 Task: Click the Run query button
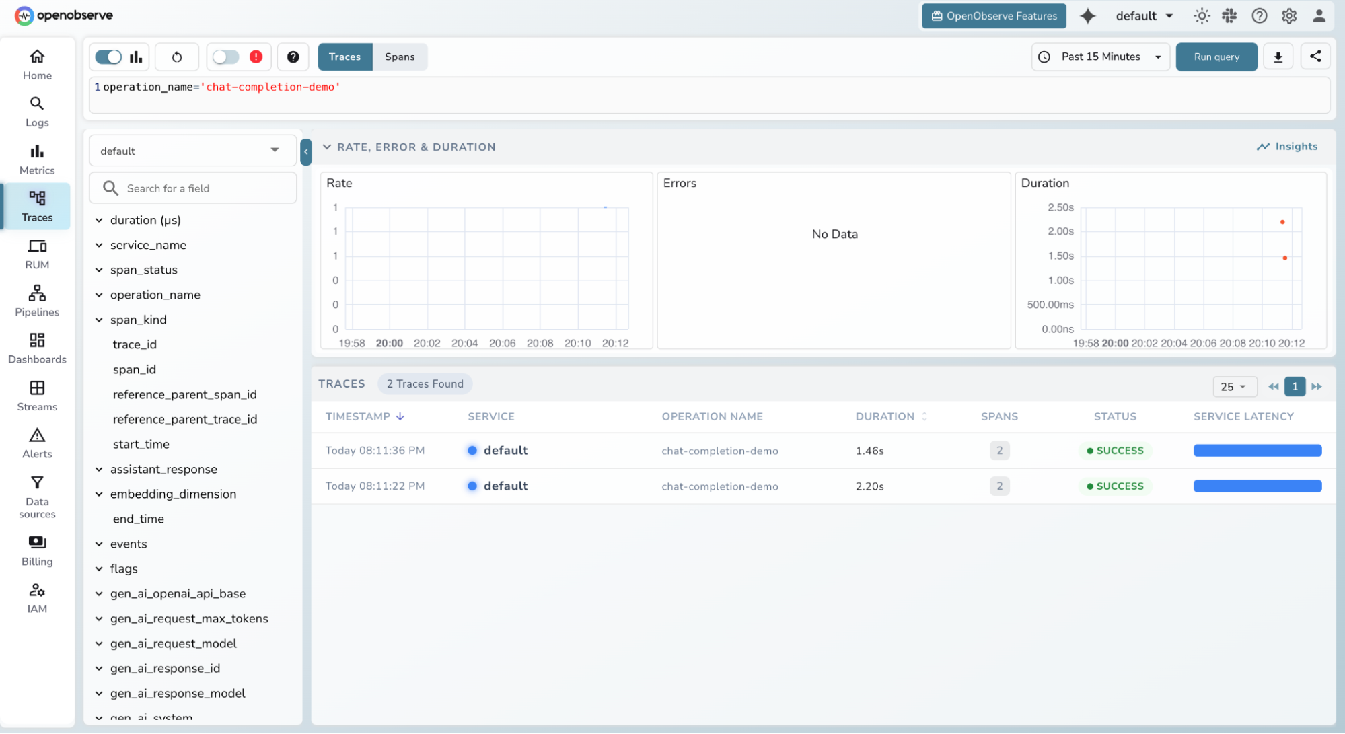1216,57
